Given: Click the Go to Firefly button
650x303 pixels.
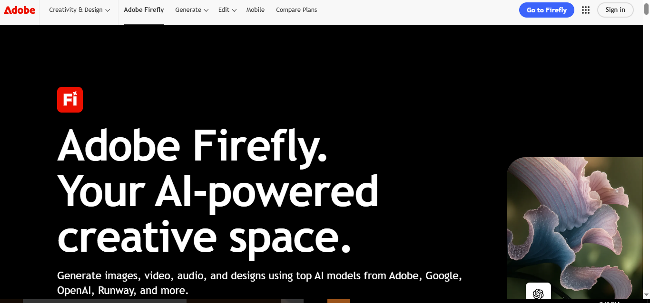Looking at the screenshot, I should click(x=546, y=9).
